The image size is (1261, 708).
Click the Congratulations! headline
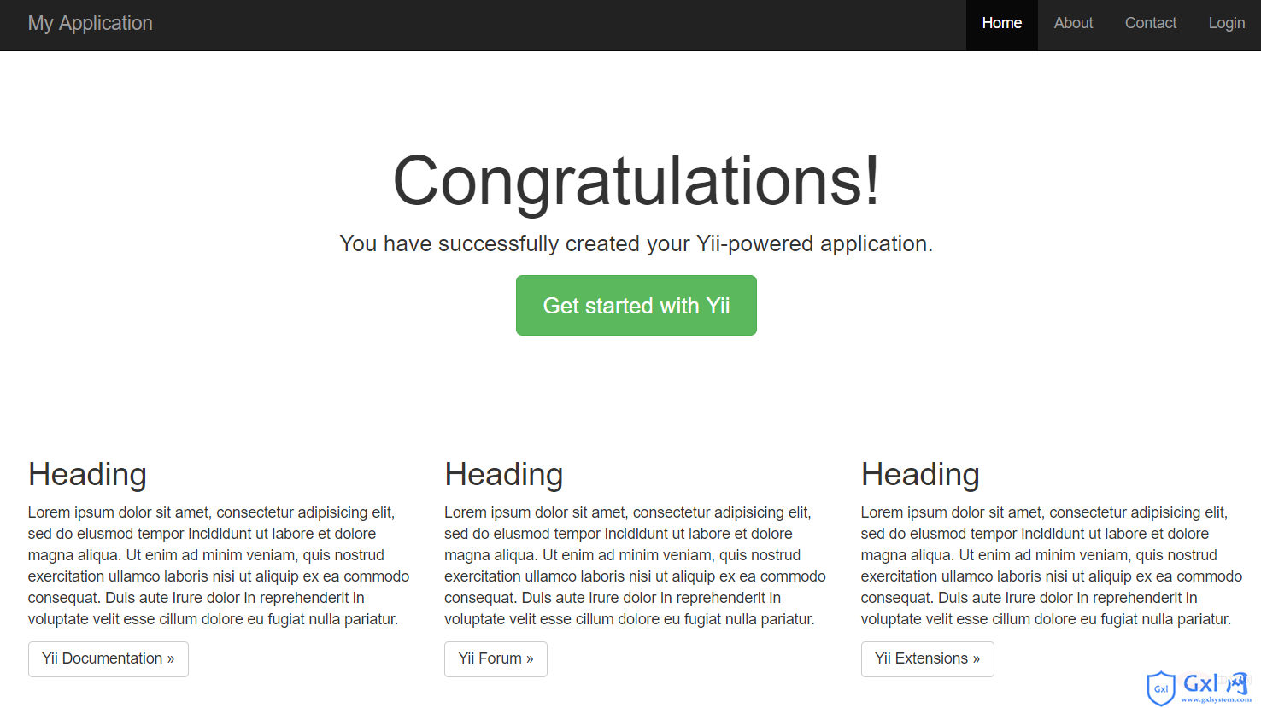pyautogui.click(x=636, y=181)
